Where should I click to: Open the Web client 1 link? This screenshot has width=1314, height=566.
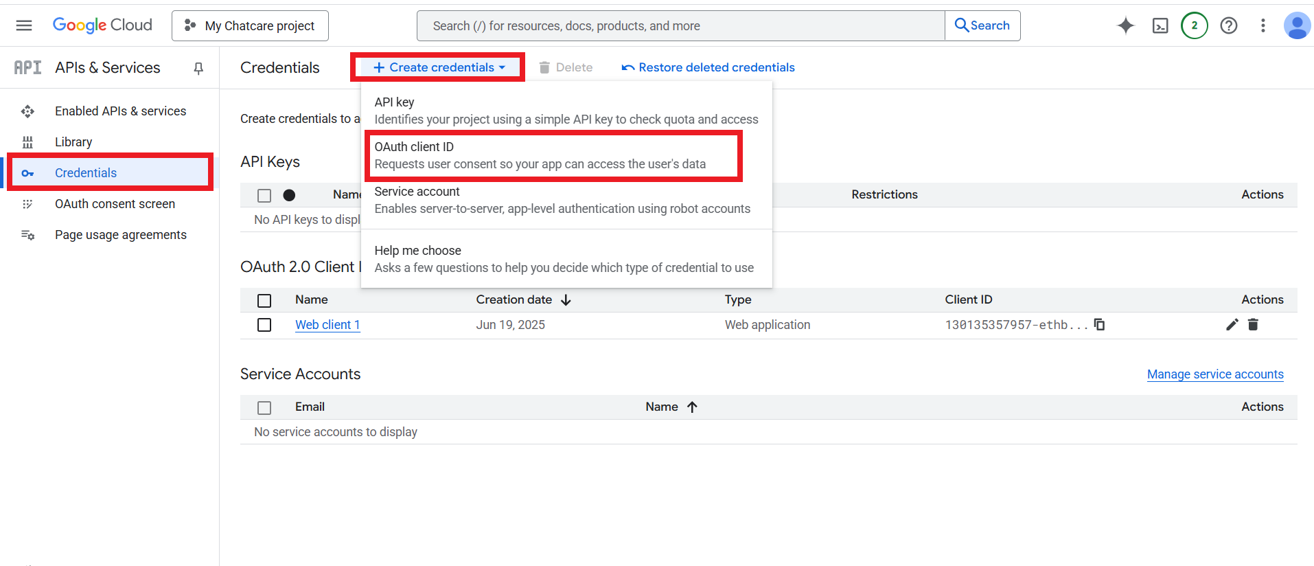[x=327, y=325]
